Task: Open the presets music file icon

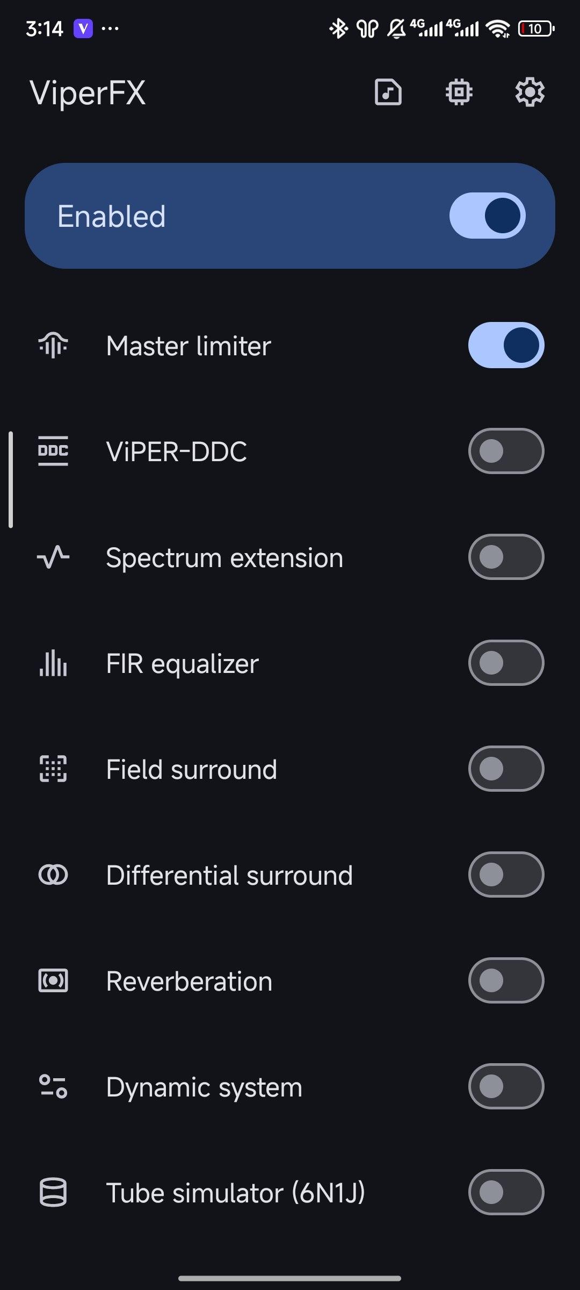Action: (x=388, y=92)
